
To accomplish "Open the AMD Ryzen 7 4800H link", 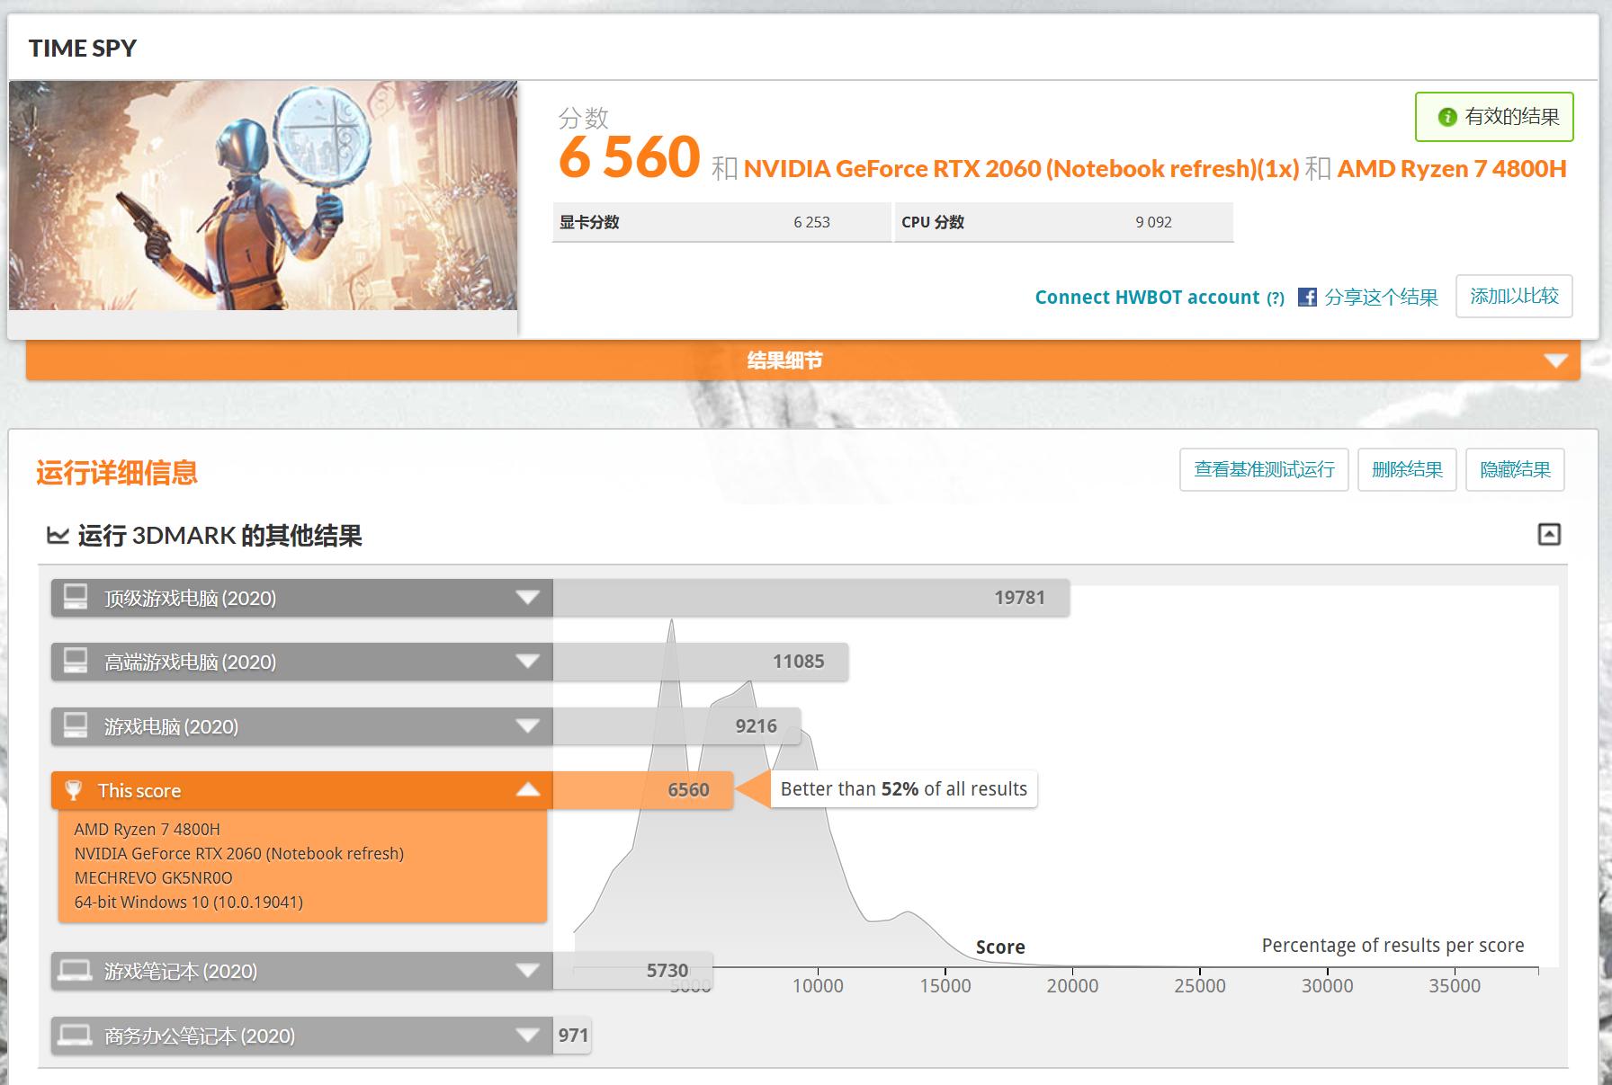I will (x=1452, y=169).
